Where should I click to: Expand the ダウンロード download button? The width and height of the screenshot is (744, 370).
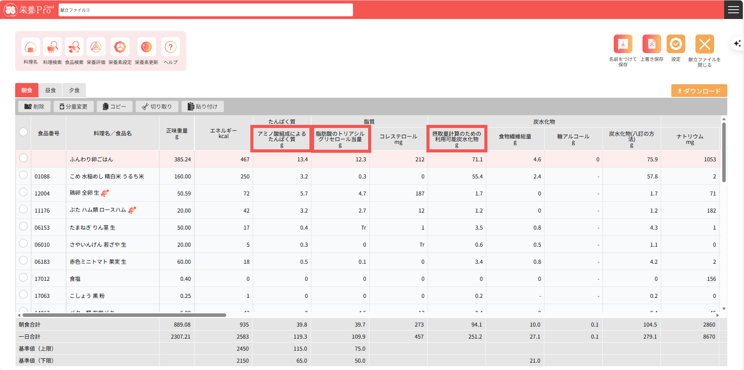699,91
